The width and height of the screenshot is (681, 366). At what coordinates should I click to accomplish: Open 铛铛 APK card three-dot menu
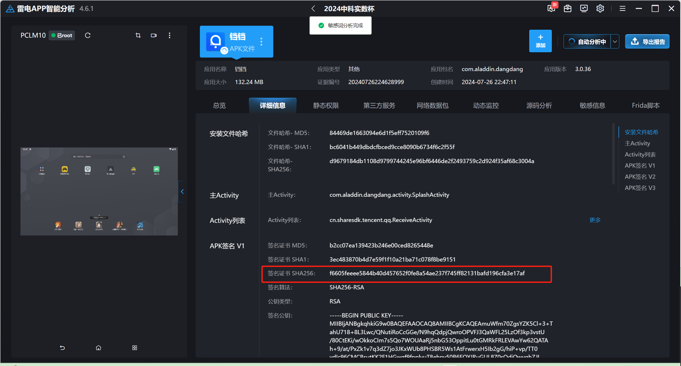(261, 42)
